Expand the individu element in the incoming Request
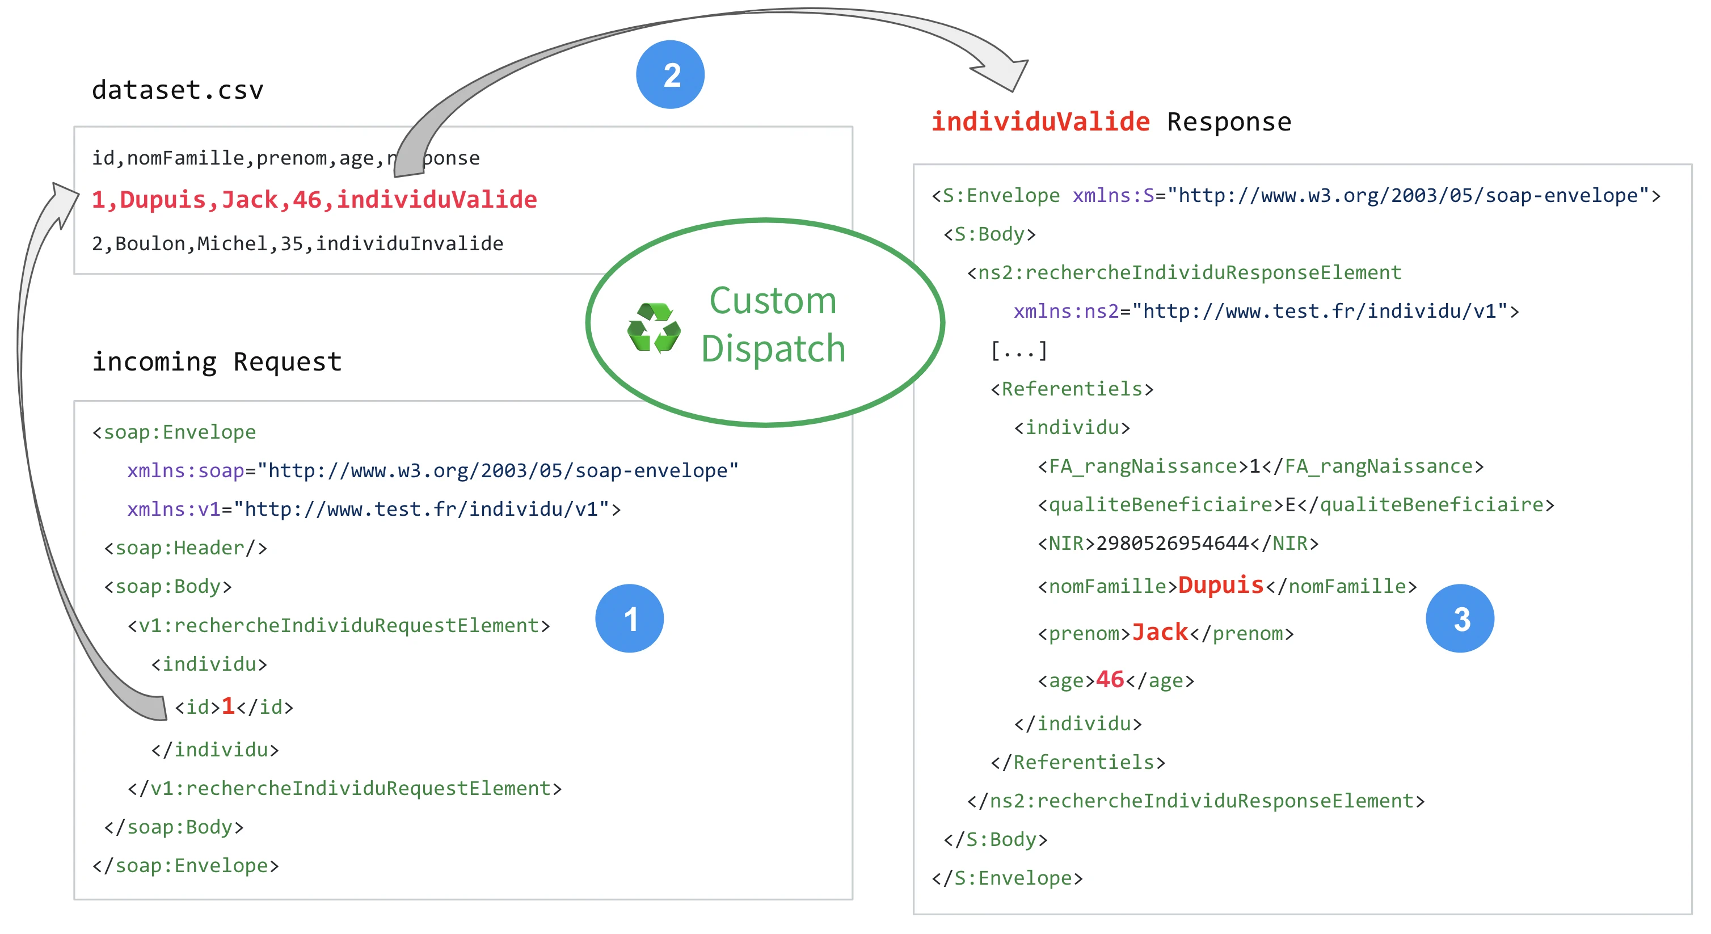 tap(209, 664)
